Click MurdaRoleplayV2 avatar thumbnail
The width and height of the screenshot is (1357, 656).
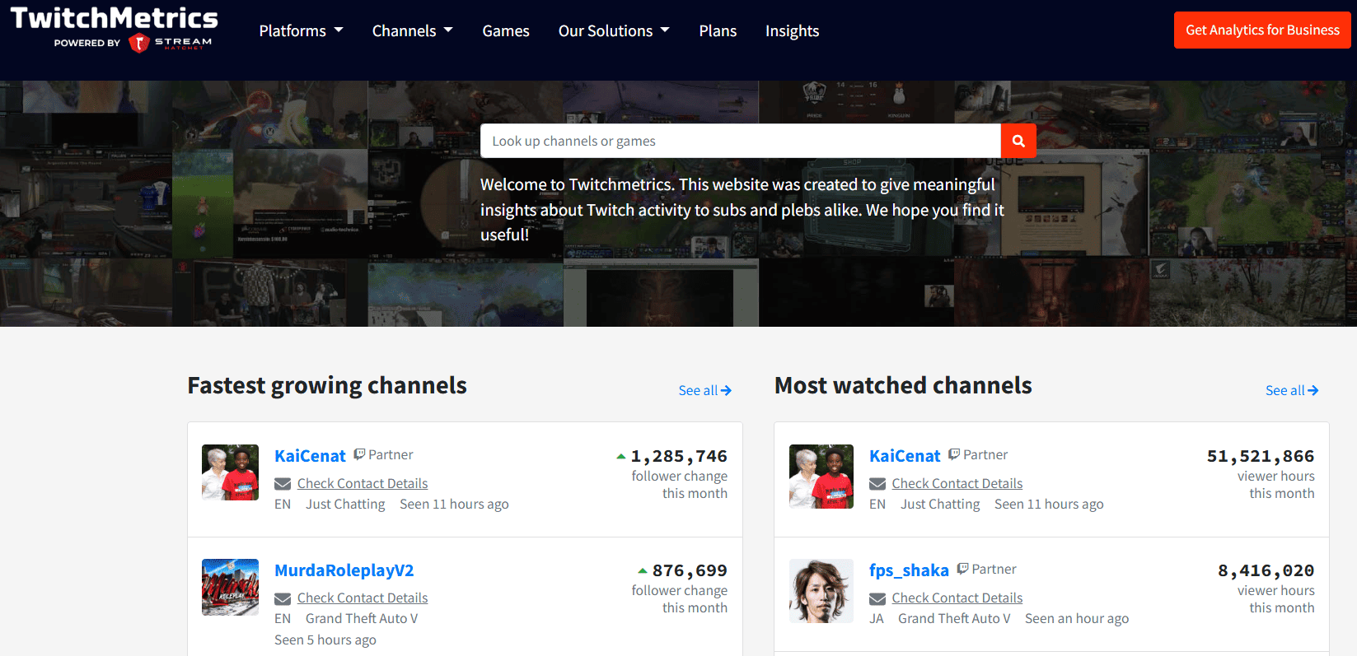coord(231,587)
